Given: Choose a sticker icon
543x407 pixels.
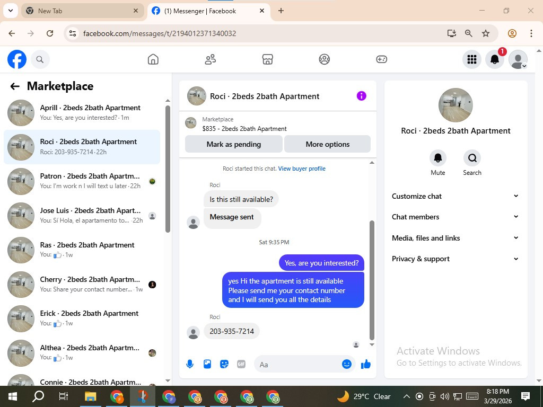Looking at the screenshot, I should [224, 364].
